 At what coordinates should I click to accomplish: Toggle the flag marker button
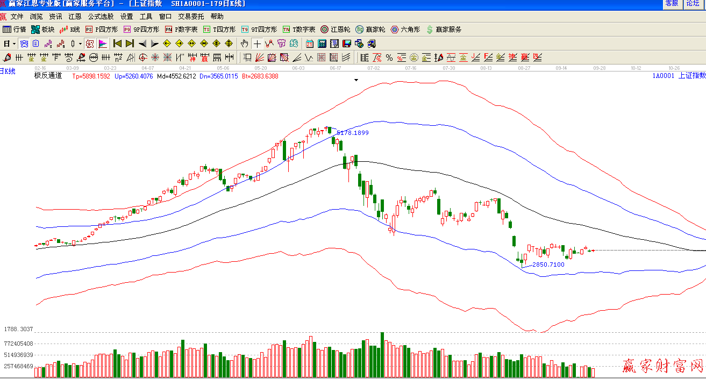point(103,44)
